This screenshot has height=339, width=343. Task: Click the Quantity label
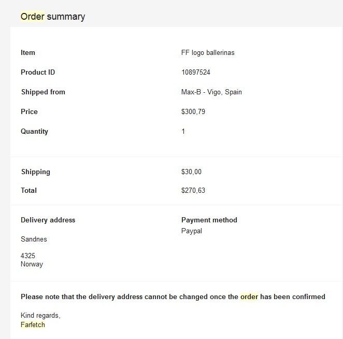pyautogui.click(x=34, y=132)
